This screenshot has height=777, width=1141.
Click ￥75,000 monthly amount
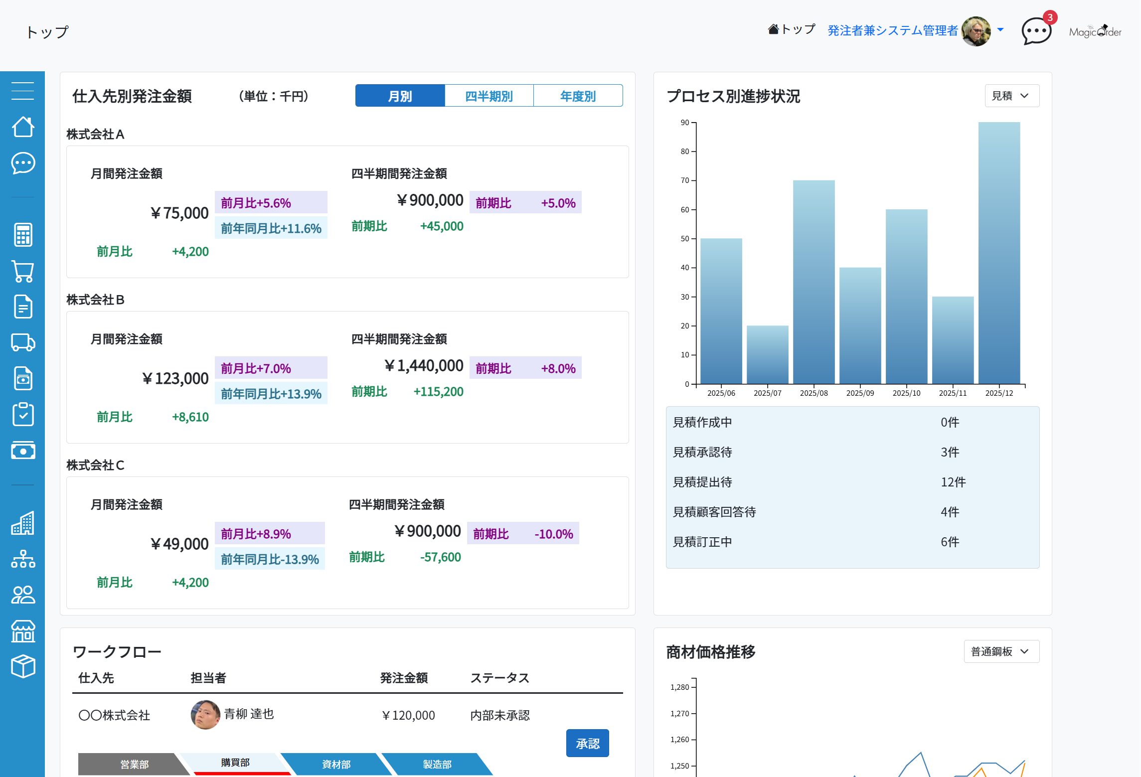tap(179, 213)
